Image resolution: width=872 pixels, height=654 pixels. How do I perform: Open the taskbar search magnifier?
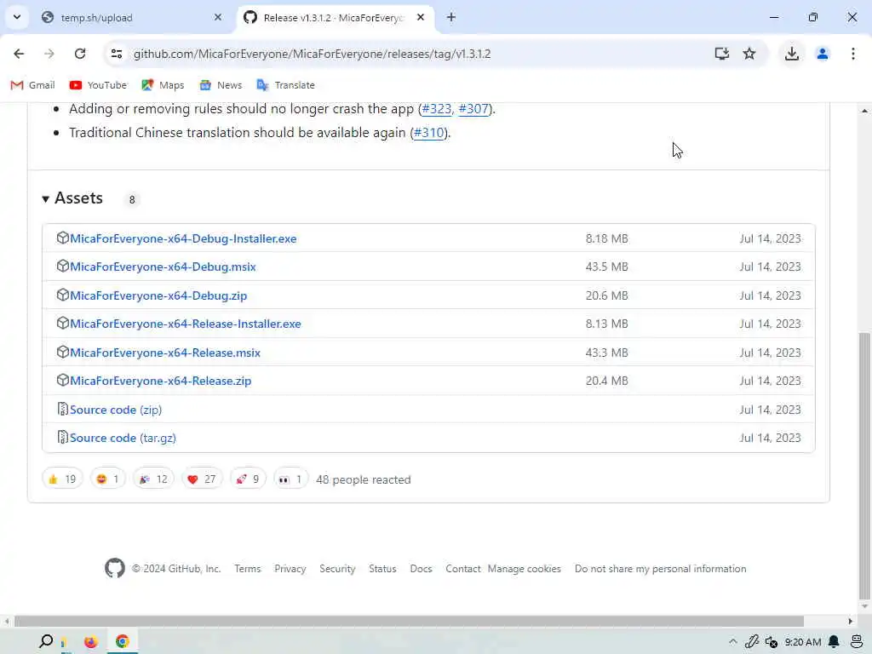(46, 641)
